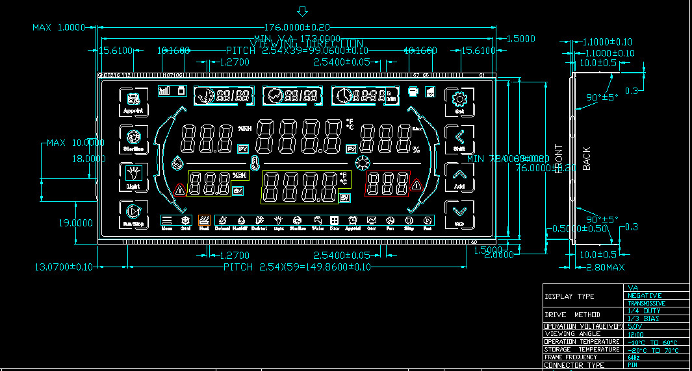
Task: Click the viewing direction down arrow
Action: (x=302, y=11)
